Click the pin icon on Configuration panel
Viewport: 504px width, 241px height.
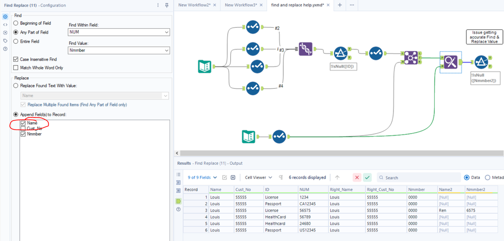coord(167,5)
